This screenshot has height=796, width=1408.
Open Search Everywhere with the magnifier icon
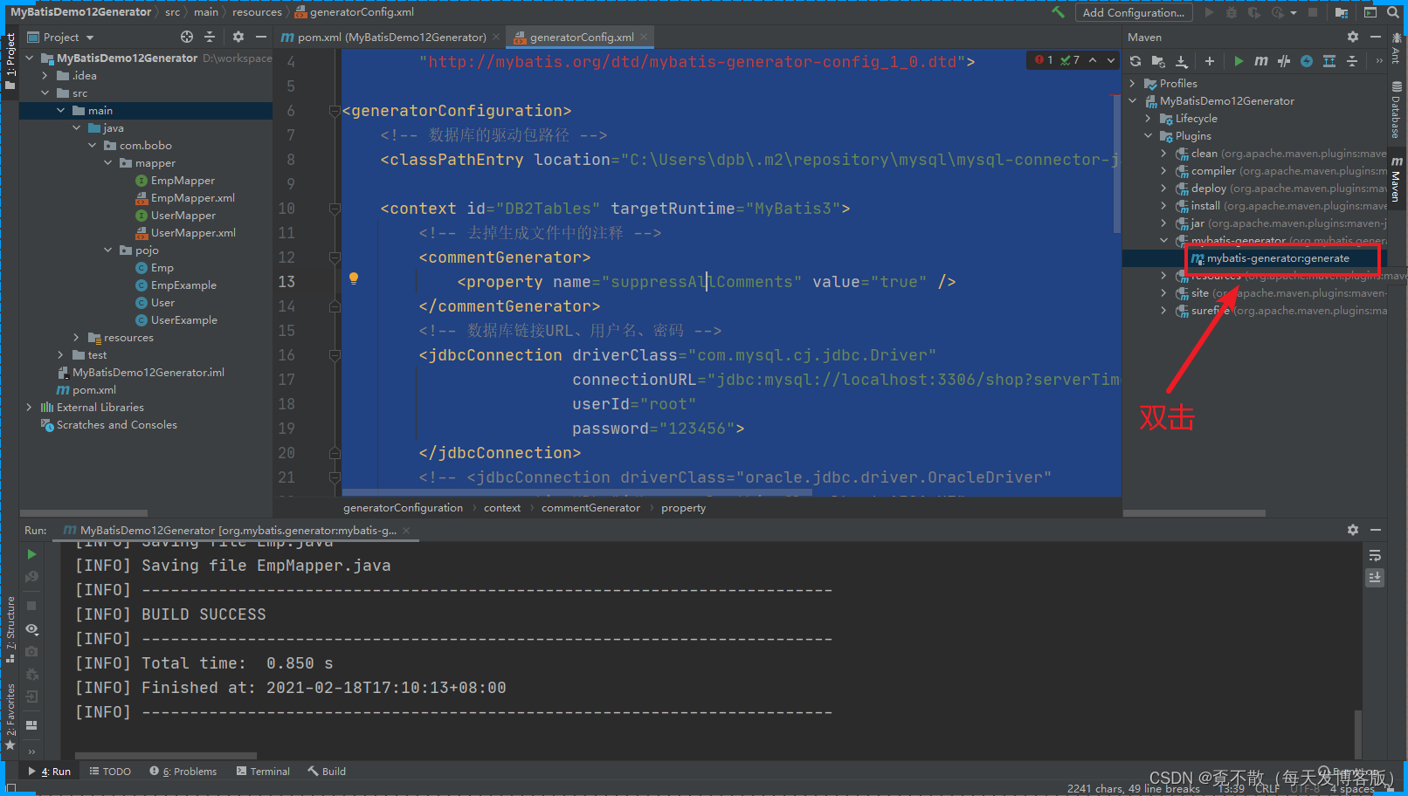click(x=1392, y=11)
